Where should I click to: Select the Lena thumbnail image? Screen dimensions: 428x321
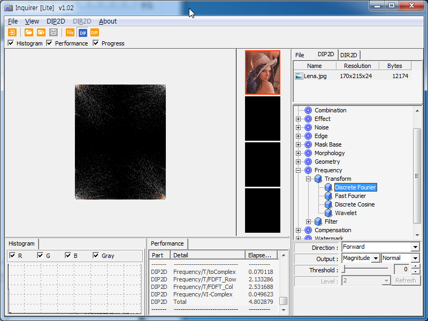(x=262, y=73)
